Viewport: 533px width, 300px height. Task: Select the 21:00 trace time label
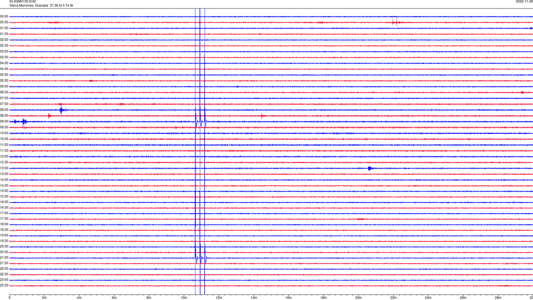coord(4,257)
